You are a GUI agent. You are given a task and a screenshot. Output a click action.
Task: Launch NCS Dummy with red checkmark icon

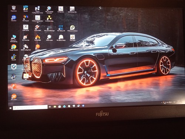[x=26, y=38]
